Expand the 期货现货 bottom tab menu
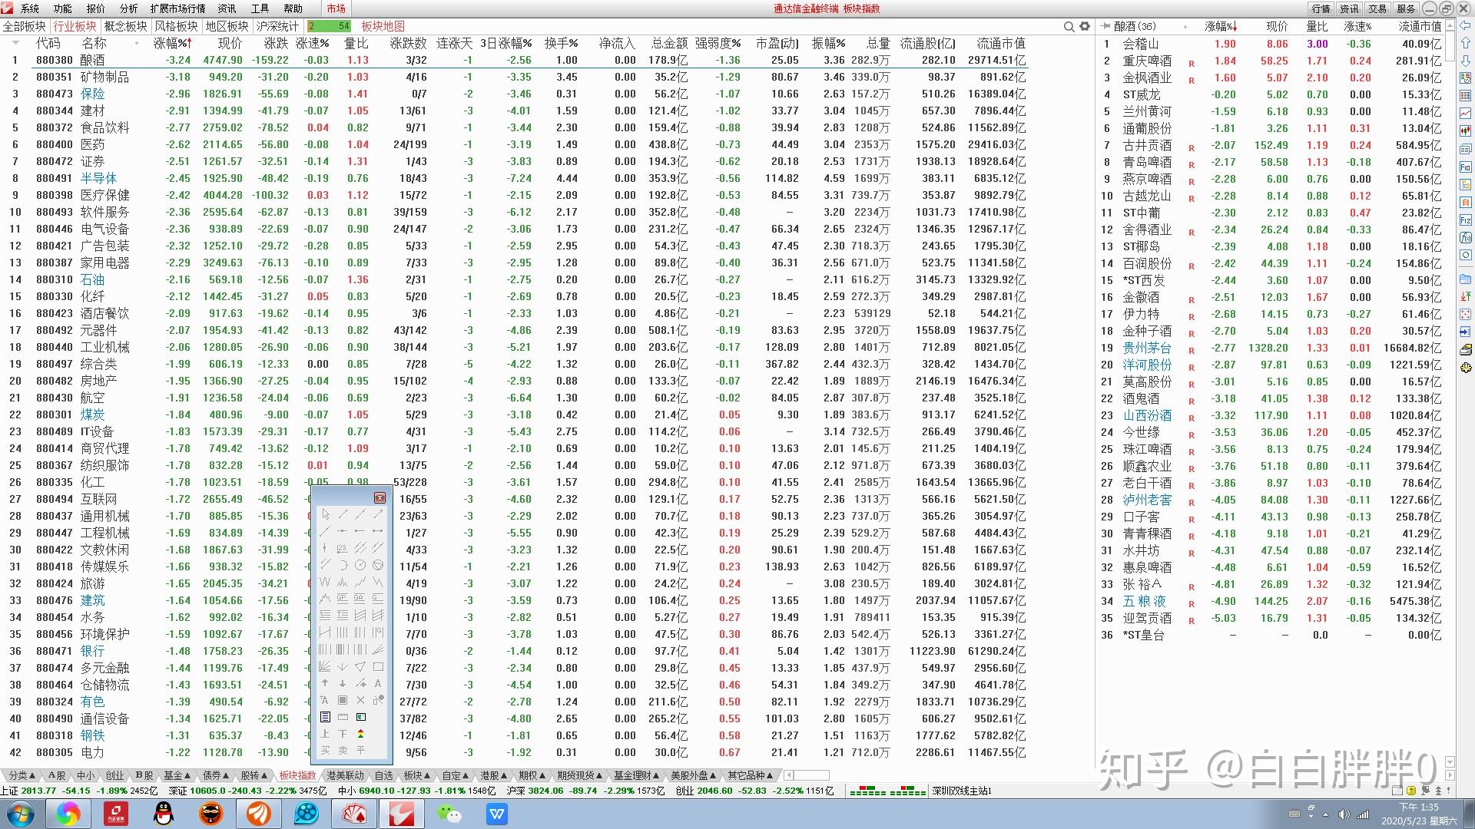 (x=580, y=775)
